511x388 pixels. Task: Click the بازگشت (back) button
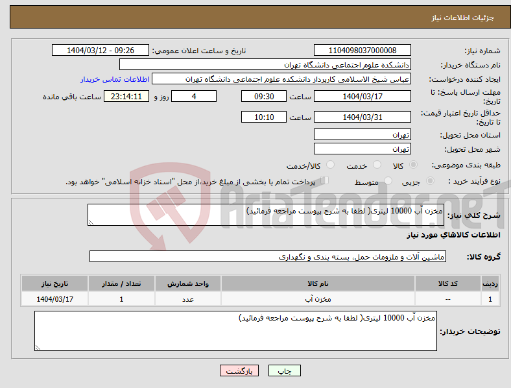(x=239, y=370)
